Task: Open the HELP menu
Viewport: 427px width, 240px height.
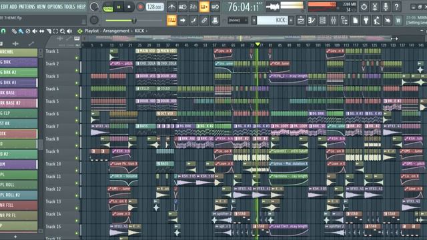Action: coord(81,7)
